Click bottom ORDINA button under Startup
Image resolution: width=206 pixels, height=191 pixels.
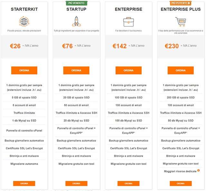tap(76, 183)
